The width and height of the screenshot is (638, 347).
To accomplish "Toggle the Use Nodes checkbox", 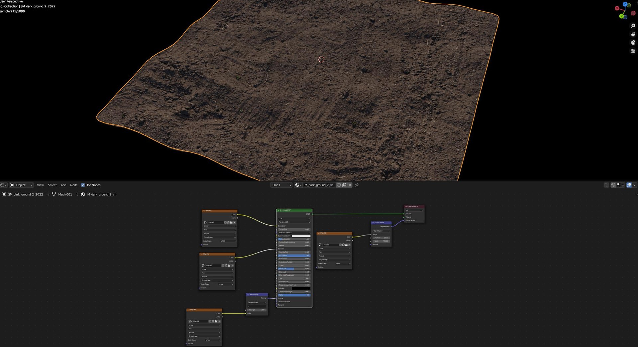I will click(83, 185).
